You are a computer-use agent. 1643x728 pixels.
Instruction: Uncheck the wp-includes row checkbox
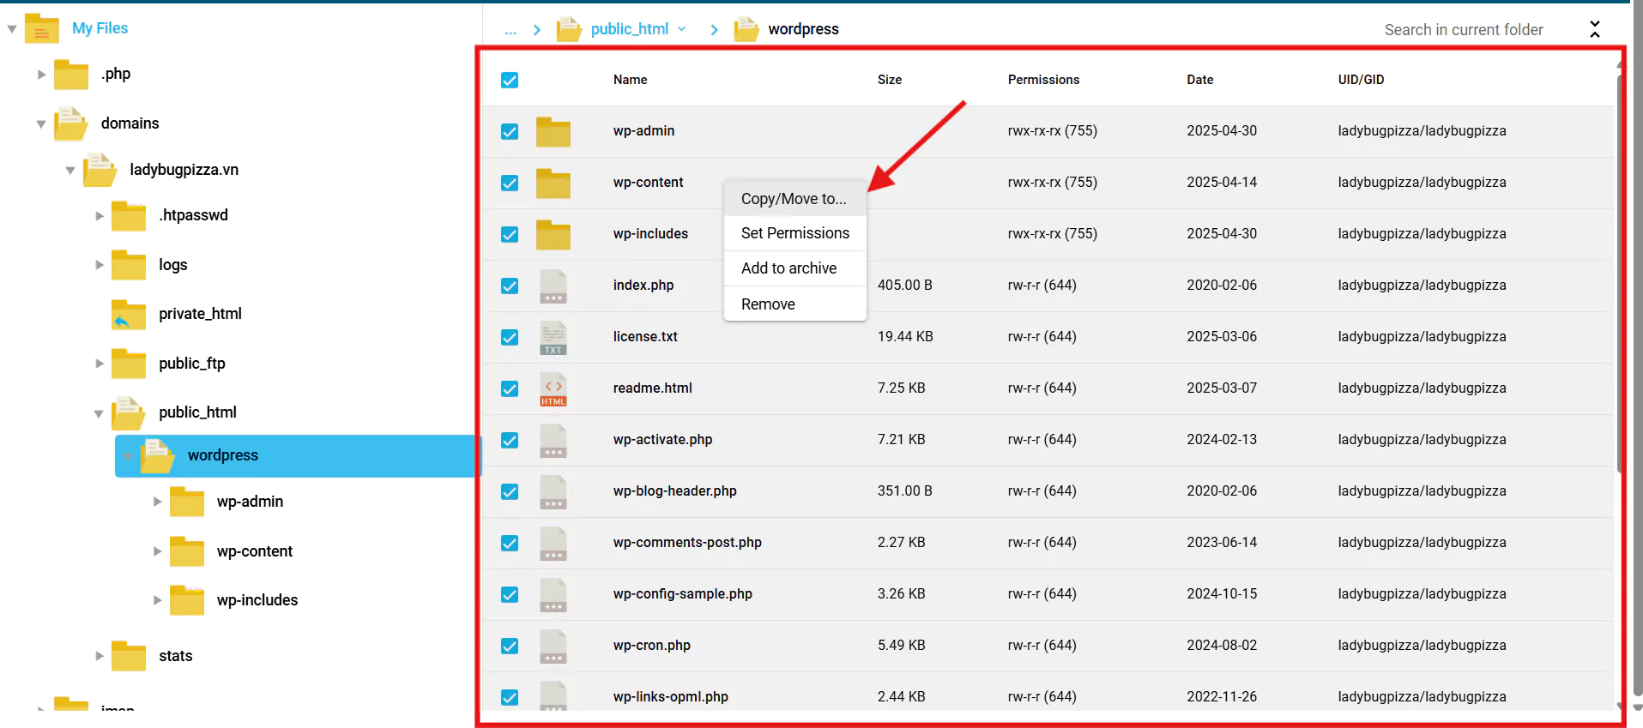[510, 234]
